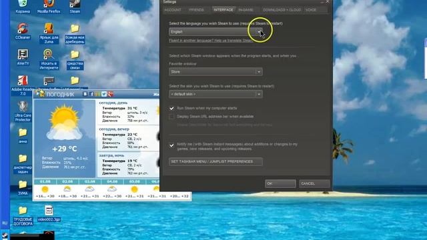Click the Погодник widget logo icon

click(41, 94)
